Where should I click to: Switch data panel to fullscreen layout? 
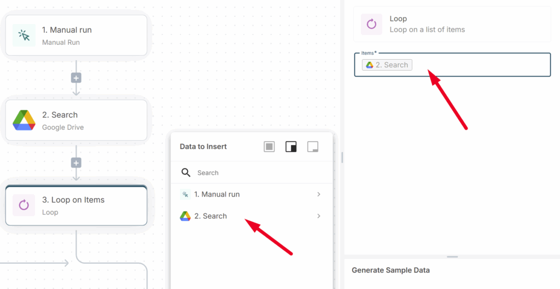pos(269,147)
